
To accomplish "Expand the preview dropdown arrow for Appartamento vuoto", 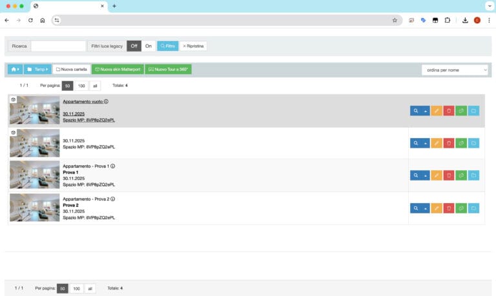I will coord(425,111).
